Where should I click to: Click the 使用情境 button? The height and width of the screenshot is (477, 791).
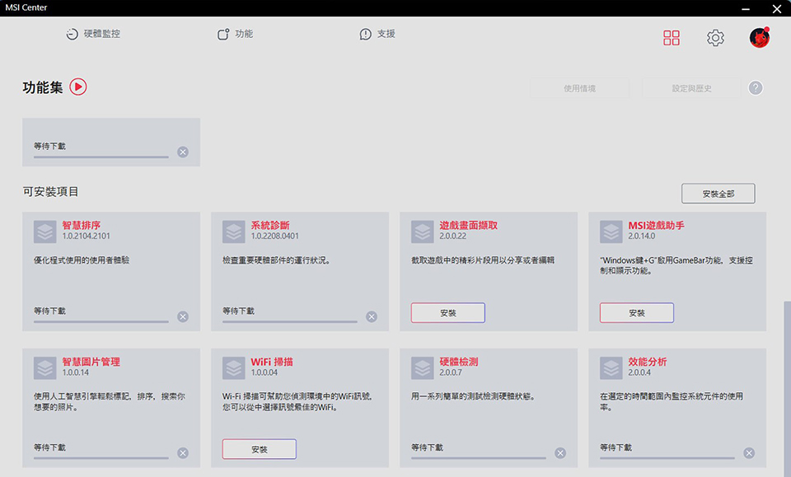click(579, 88)
